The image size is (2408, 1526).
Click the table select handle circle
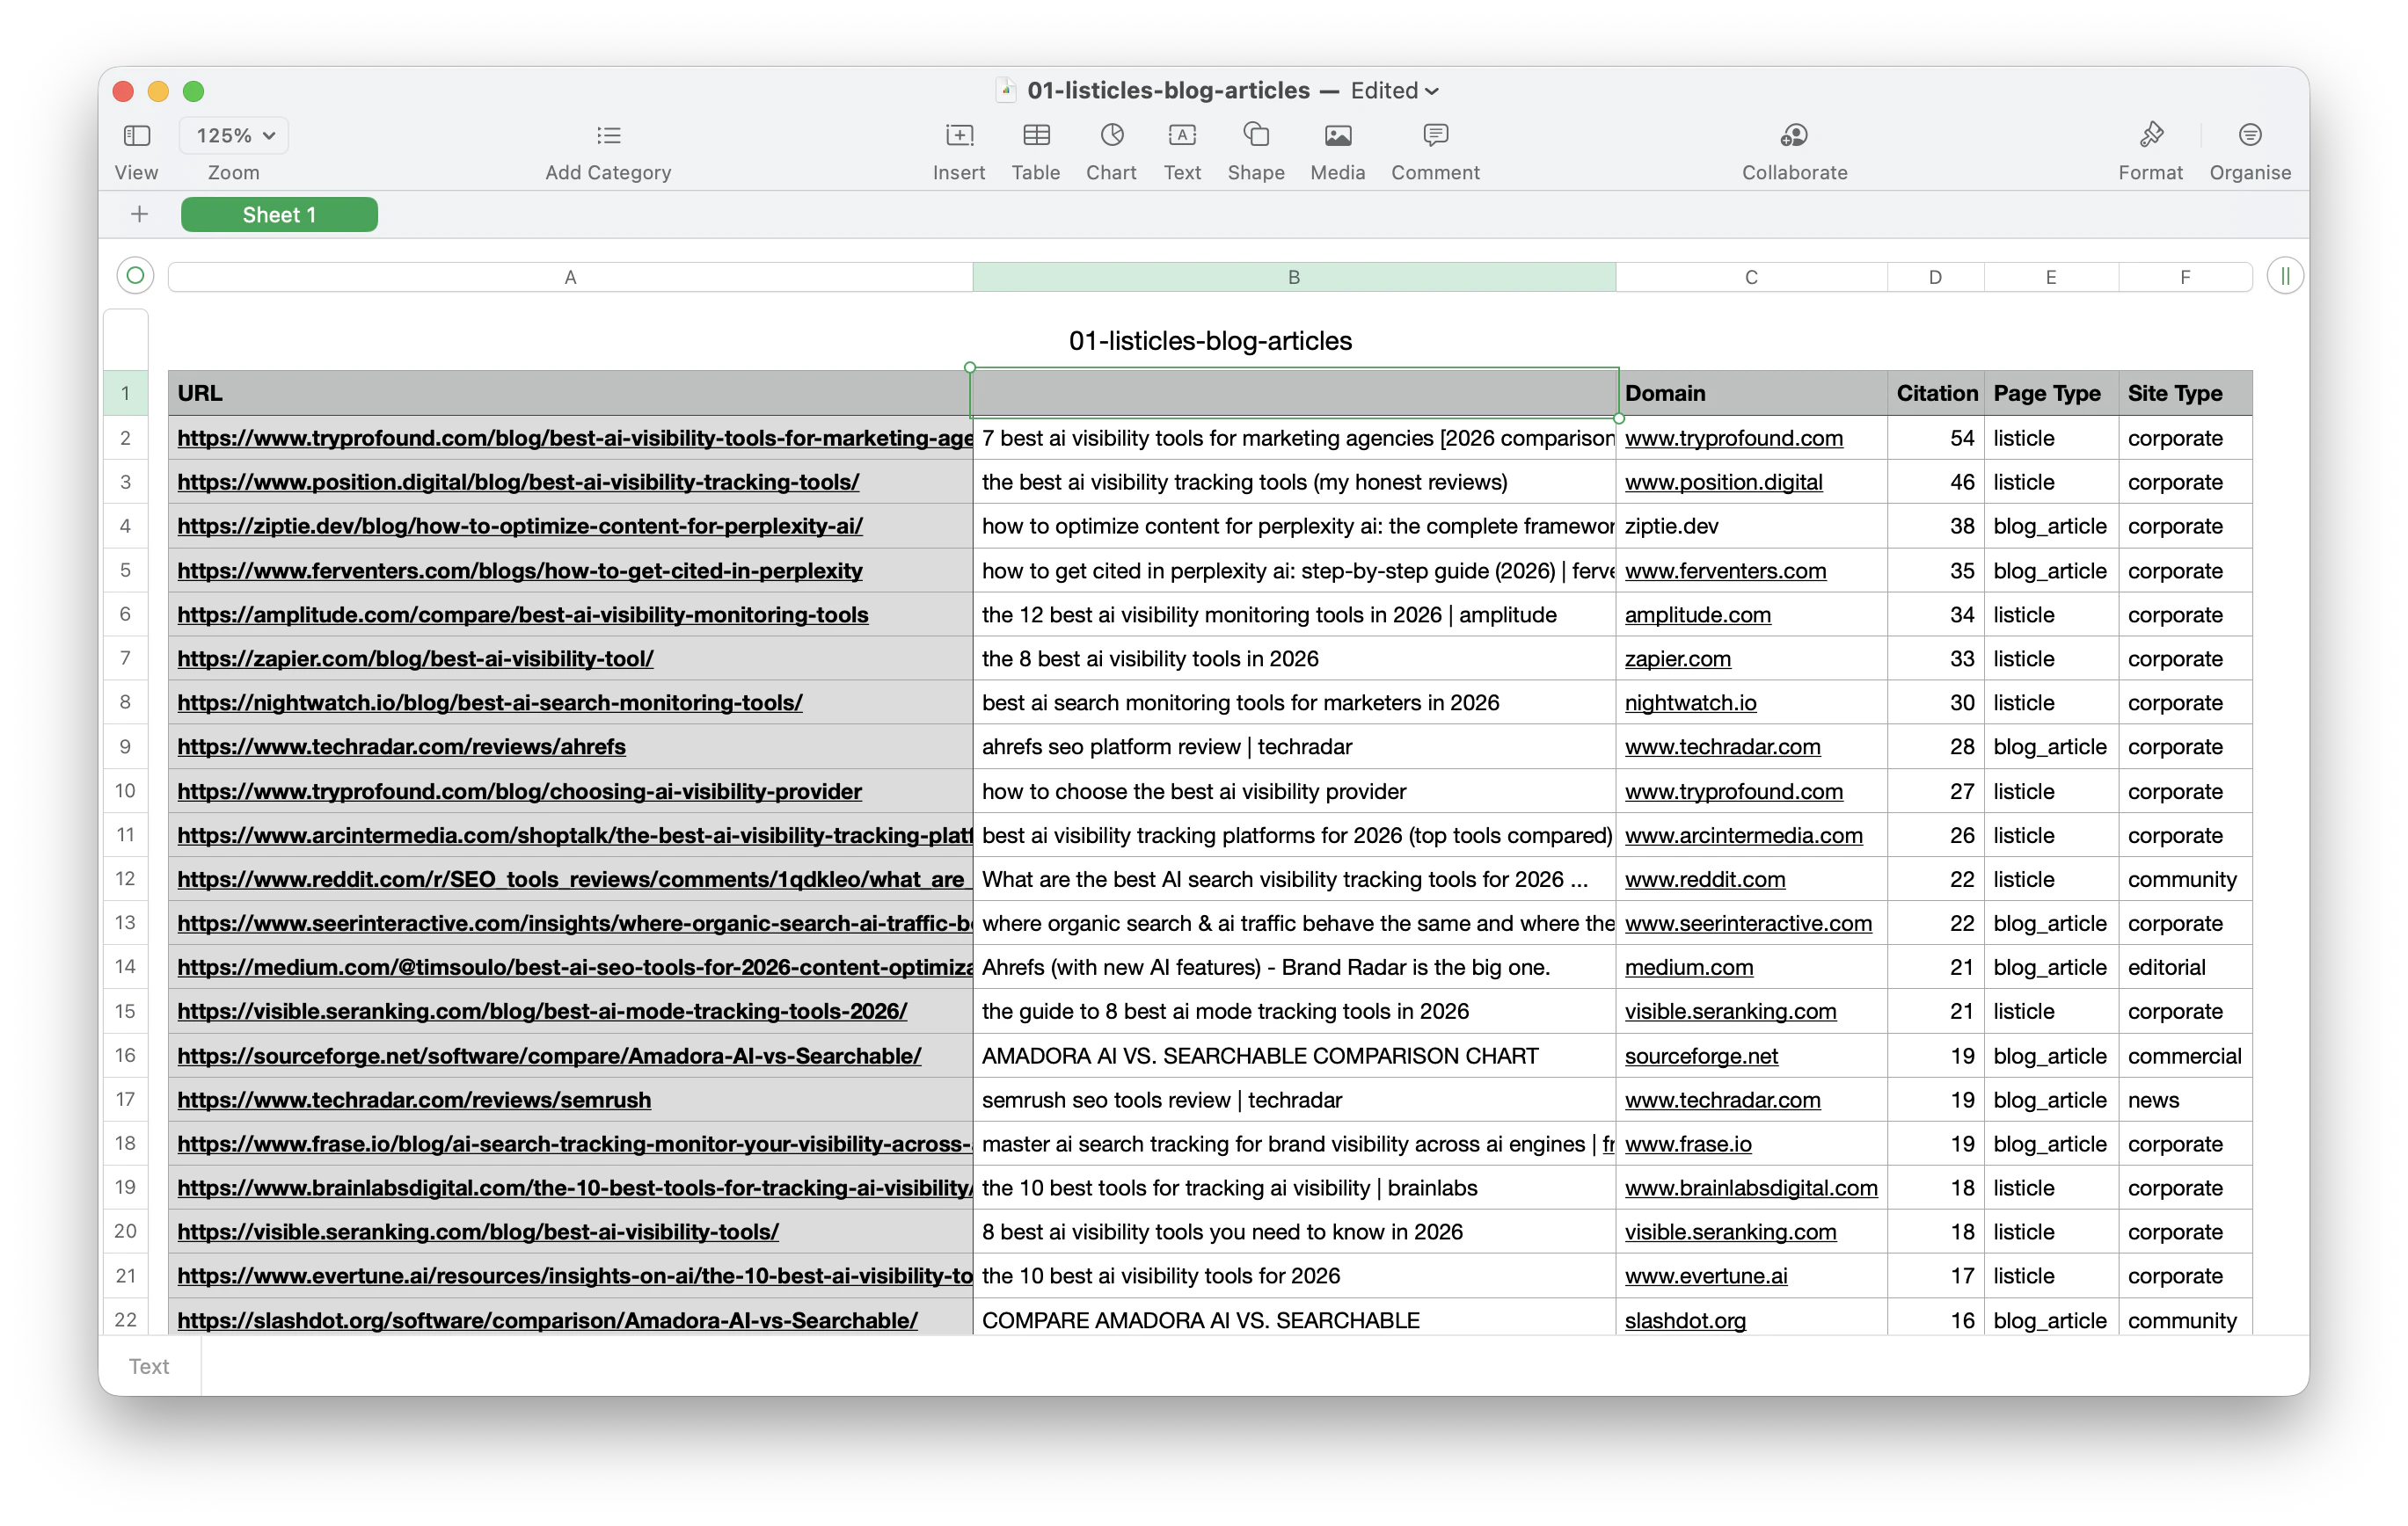135,276
